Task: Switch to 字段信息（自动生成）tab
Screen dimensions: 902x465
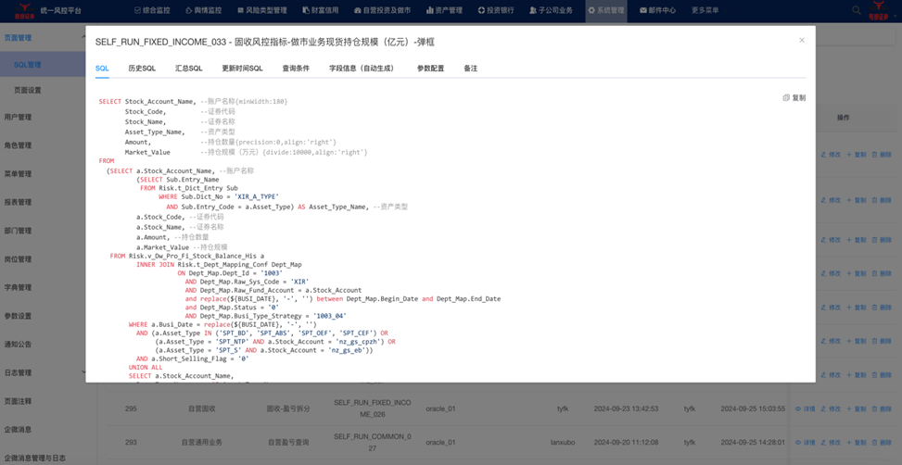Action: click(x=363, y=68)
